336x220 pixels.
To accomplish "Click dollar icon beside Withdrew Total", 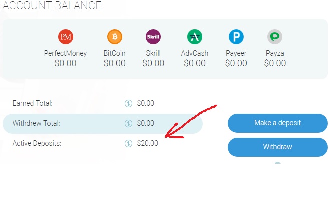I will [x=128, y=123].
